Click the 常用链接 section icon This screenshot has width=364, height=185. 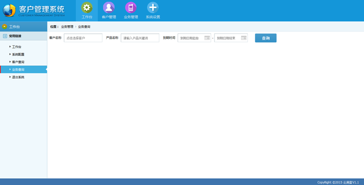(x=5, y=36)
